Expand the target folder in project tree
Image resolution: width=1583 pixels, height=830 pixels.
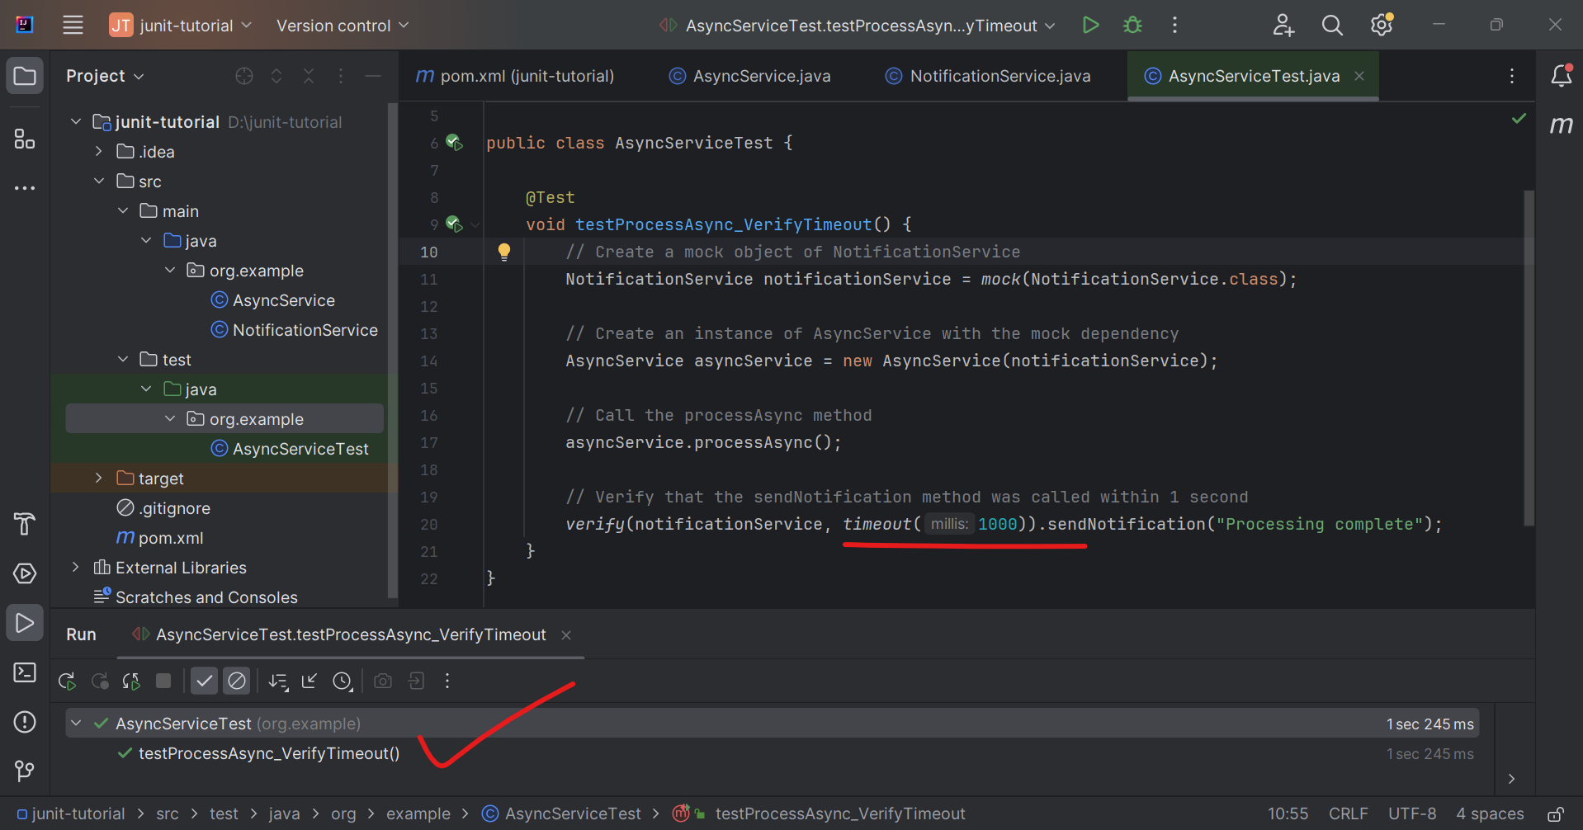click(99, 479)
